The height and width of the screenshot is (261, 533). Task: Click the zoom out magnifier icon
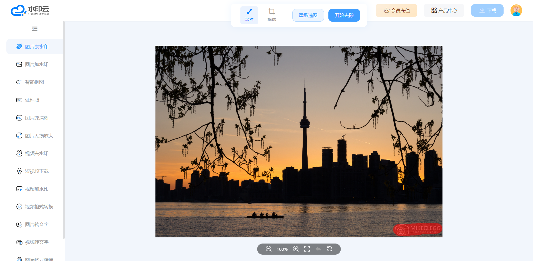(268, 249)
